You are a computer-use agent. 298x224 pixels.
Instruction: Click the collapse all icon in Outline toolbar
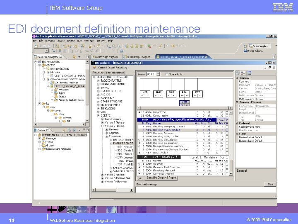pos(74,130)
